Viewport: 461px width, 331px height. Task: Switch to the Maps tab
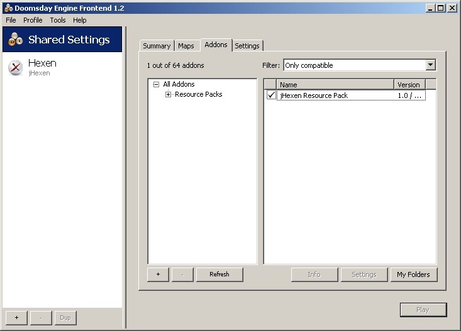click(186, 46)
